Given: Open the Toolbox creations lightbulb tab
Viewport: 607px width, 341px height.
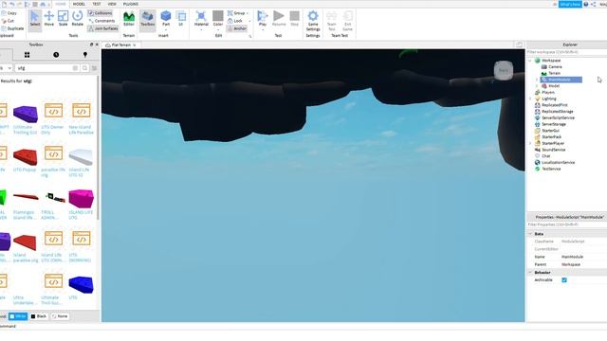Looking at the screenshot, I should [x=85, y=55].
